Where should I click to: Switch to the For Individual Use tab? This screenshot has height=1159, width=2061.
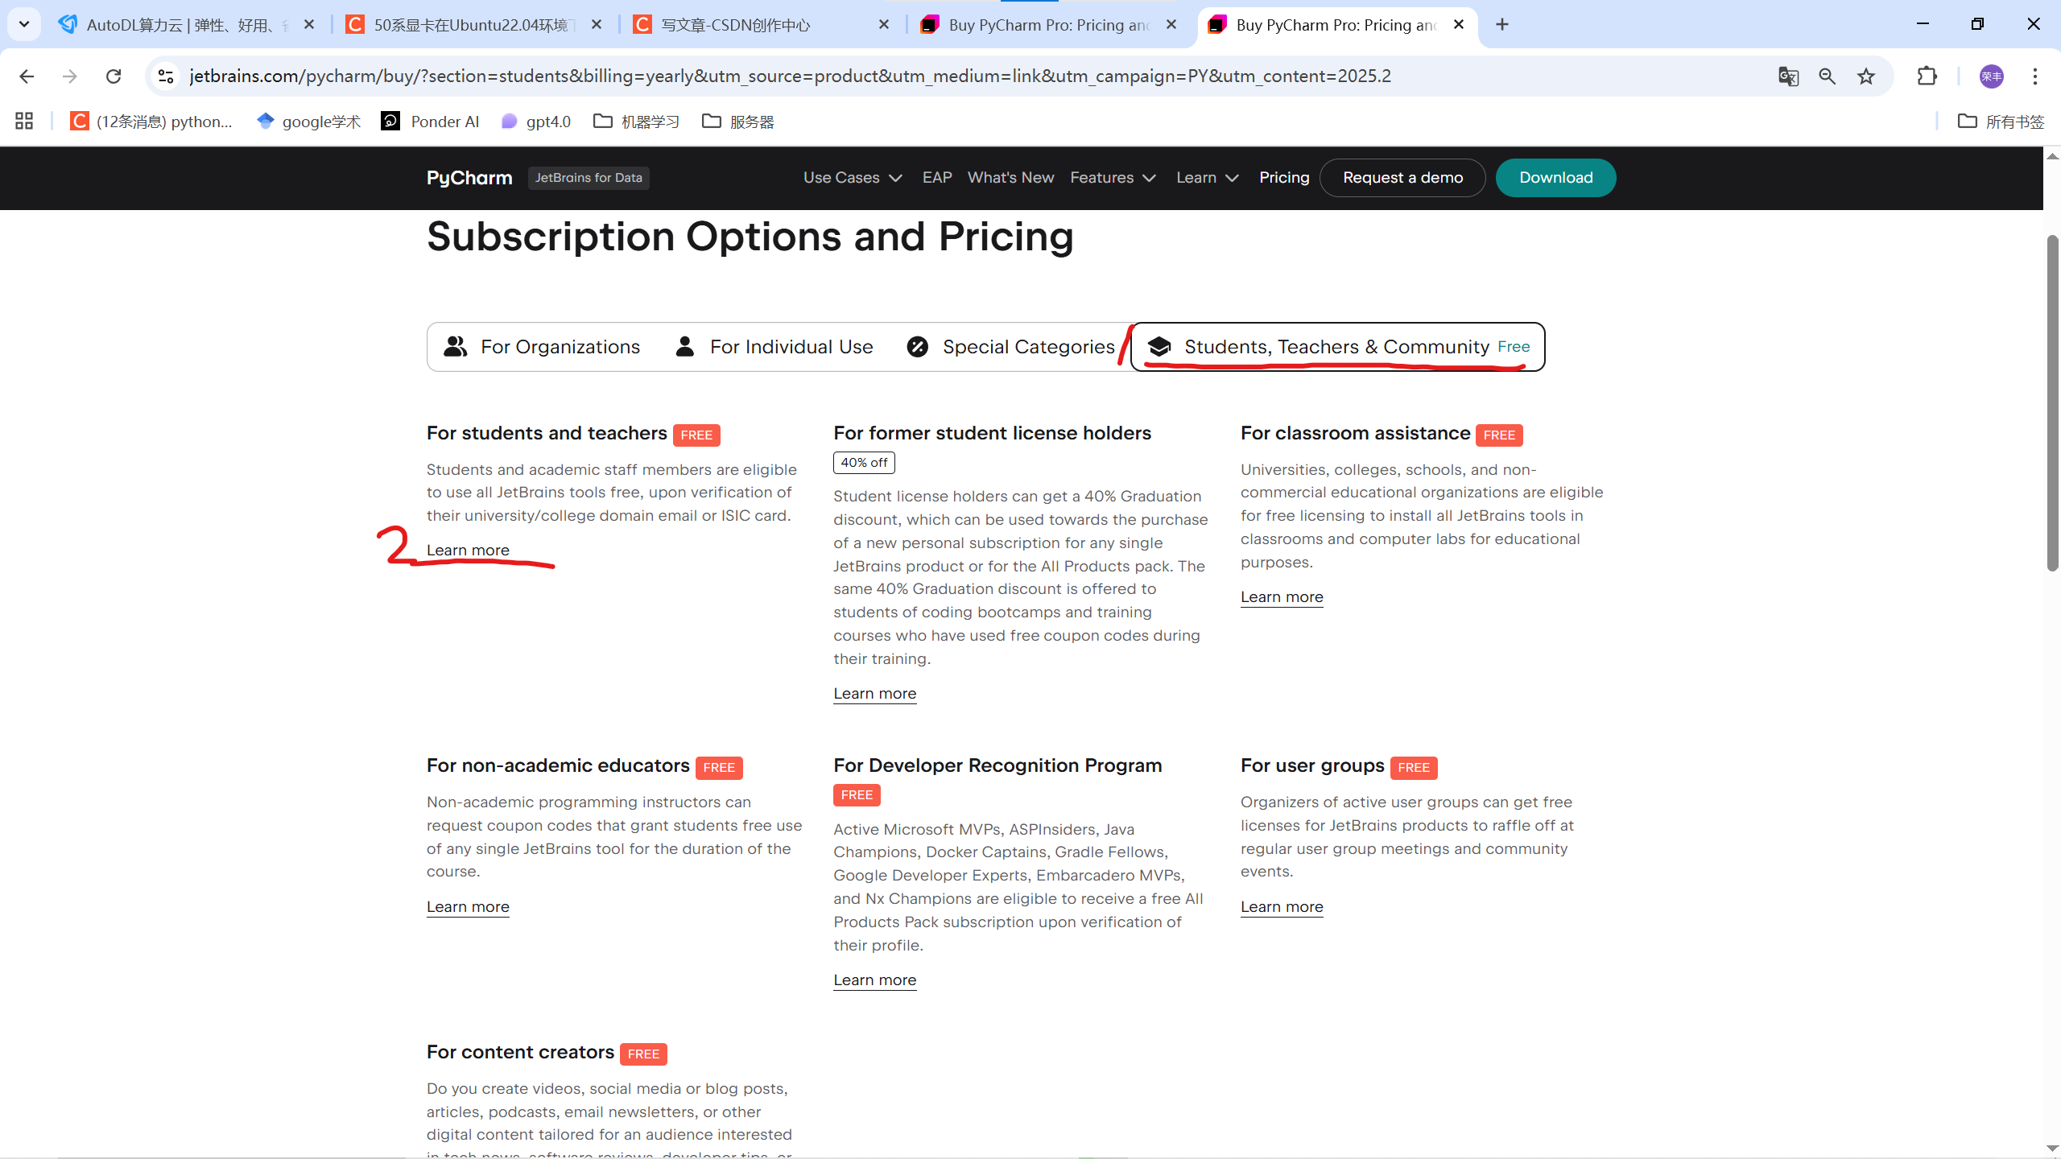pos(774,347)
